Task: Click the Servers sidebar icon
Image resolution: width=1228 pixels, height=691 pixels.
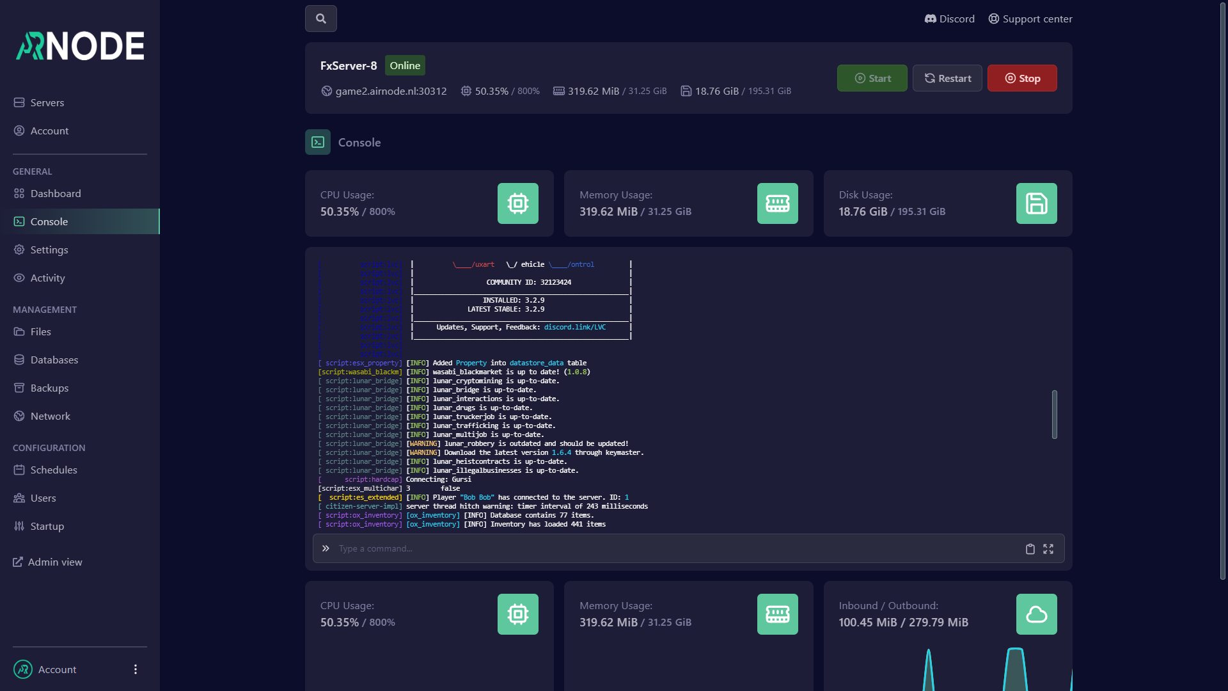Action: [x=19, y=102]
